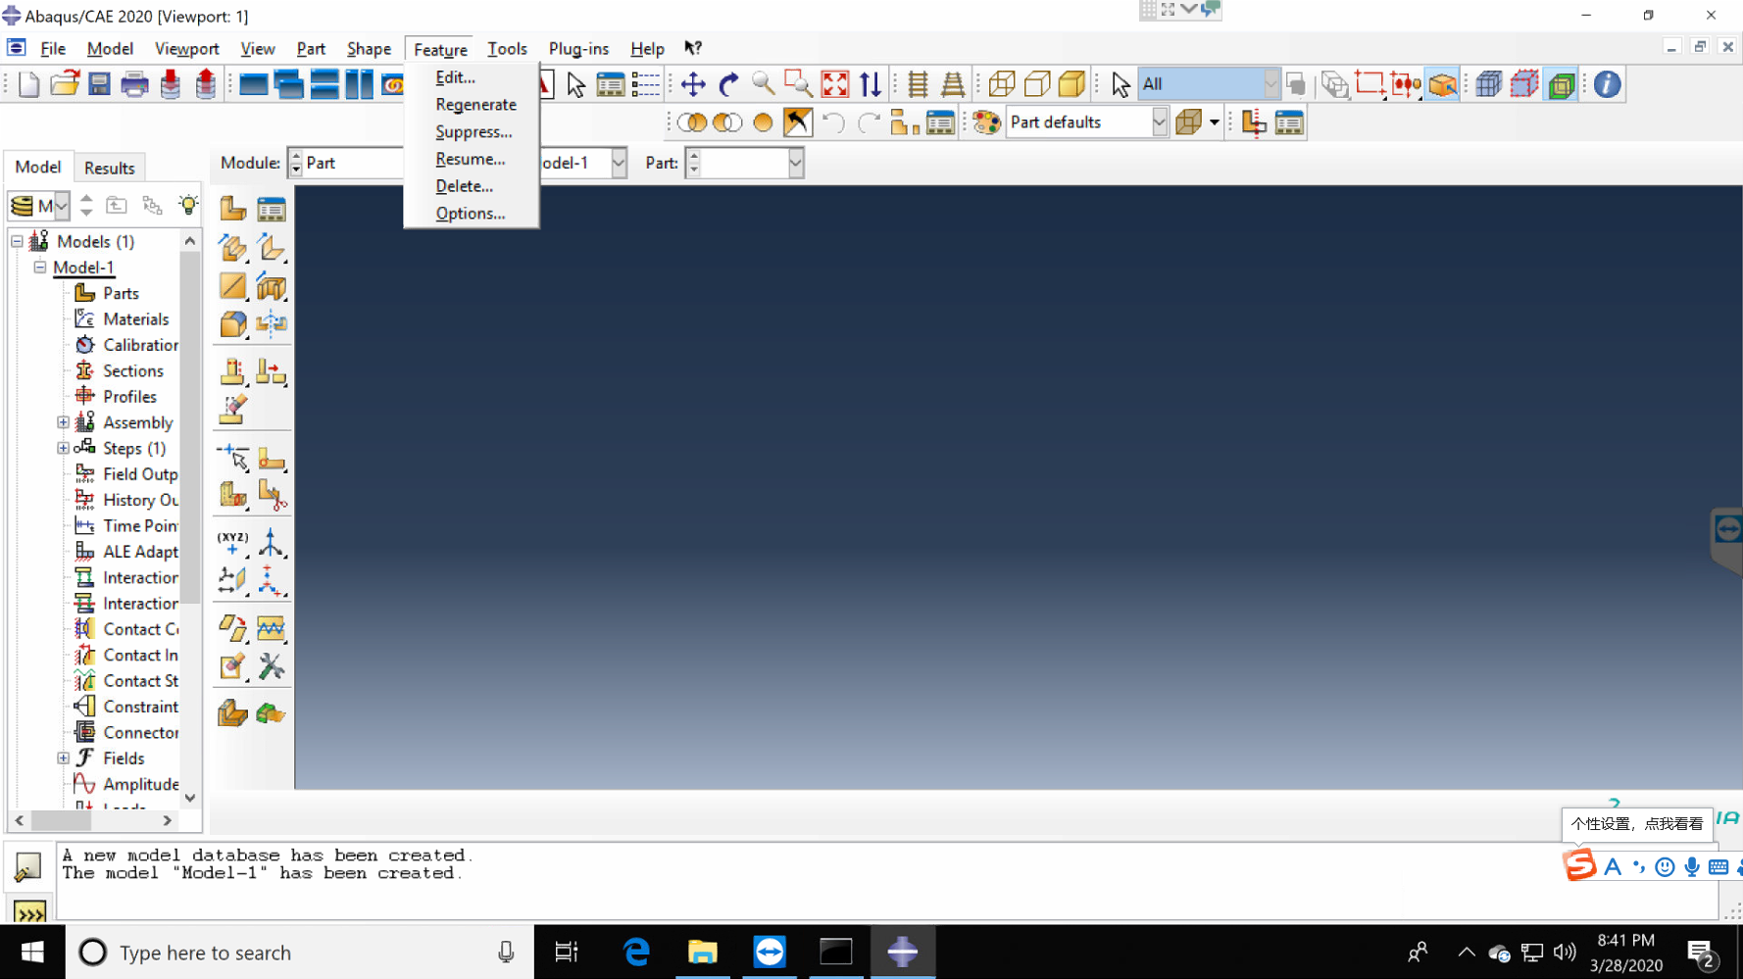The image size is (1743, 979).
Task: Click the Redo arrow icon
Action: [869, 122]
